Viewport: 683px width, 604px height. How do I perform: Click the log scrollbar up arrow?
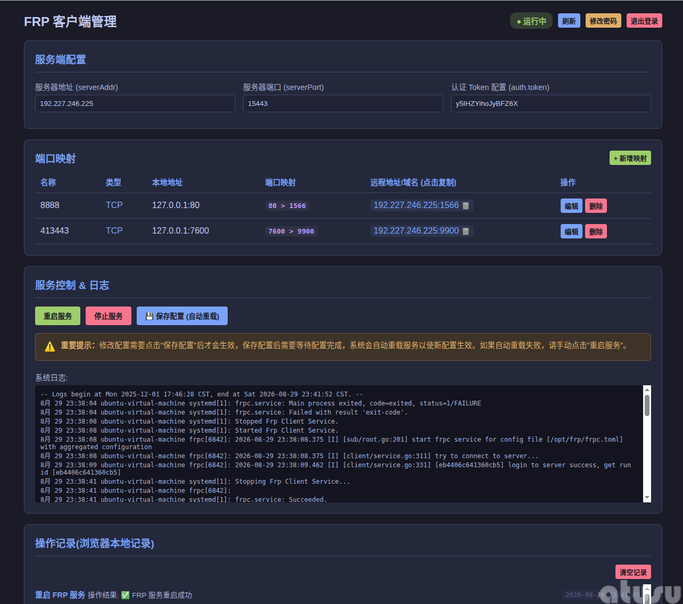pyautogui.click(x=647, y=390)
